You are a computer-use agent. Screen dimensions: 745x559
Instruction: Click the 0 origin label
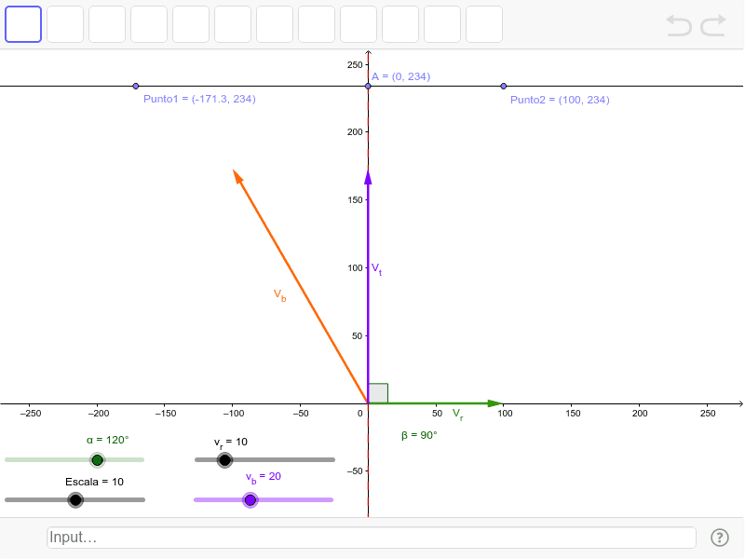coord(360,414)
